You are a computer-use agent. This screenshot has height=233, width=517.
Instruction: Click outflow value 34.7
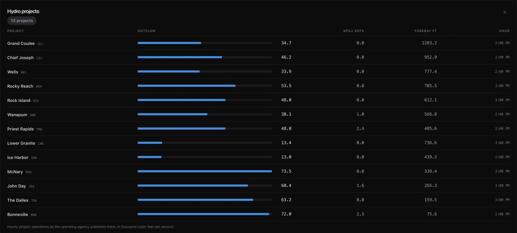point(286,43)
